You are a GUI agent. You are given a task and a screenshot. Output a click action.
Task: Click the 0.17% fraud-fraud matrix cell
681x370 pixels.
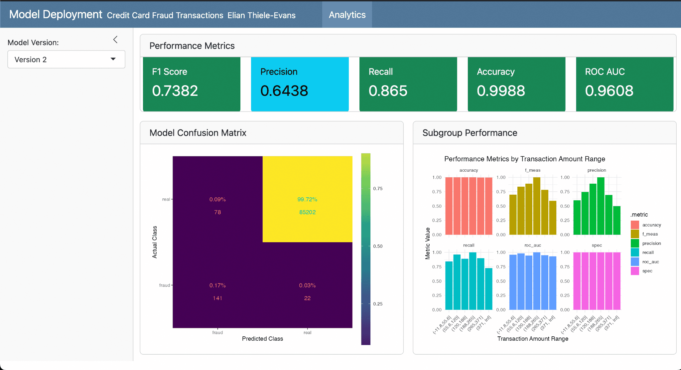(217, 285)
